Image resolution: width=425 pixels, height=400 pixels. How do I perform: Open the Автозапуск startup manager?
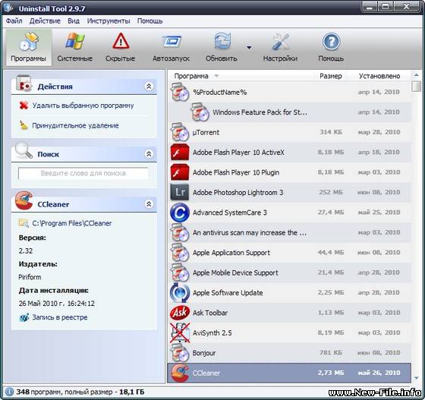171,48
